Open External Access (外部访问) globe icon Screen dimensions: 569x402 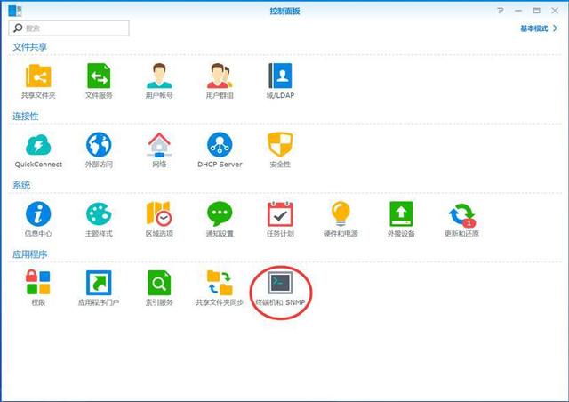click(99, 145)
